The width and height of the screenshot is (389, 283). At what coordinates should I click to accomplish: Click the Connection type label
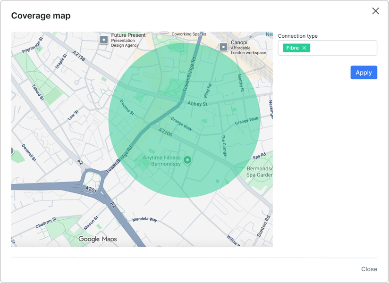point(298,36)
